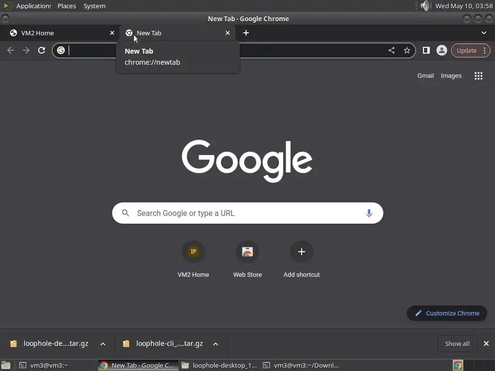The image size is (495, 371).
Task: Share this page via share icon
Action: 392,50
